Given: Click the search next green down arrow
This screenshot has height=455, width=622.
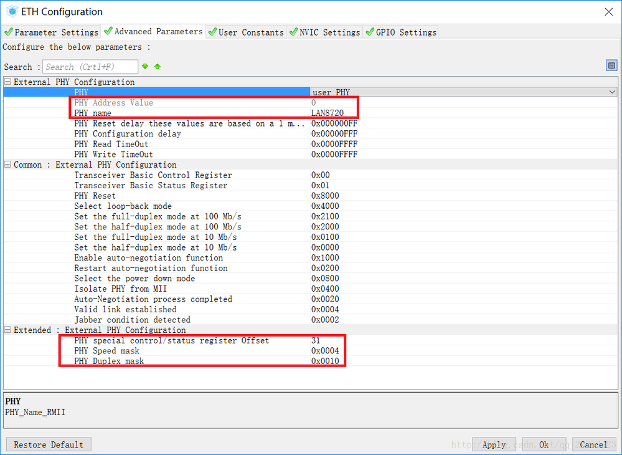Looking at the screenshot, I should [x=145, y=66].
